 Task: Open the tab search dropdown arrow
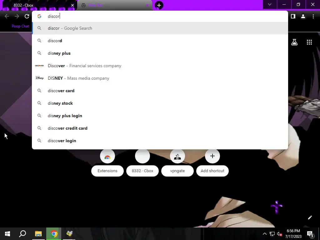[270, 4]
